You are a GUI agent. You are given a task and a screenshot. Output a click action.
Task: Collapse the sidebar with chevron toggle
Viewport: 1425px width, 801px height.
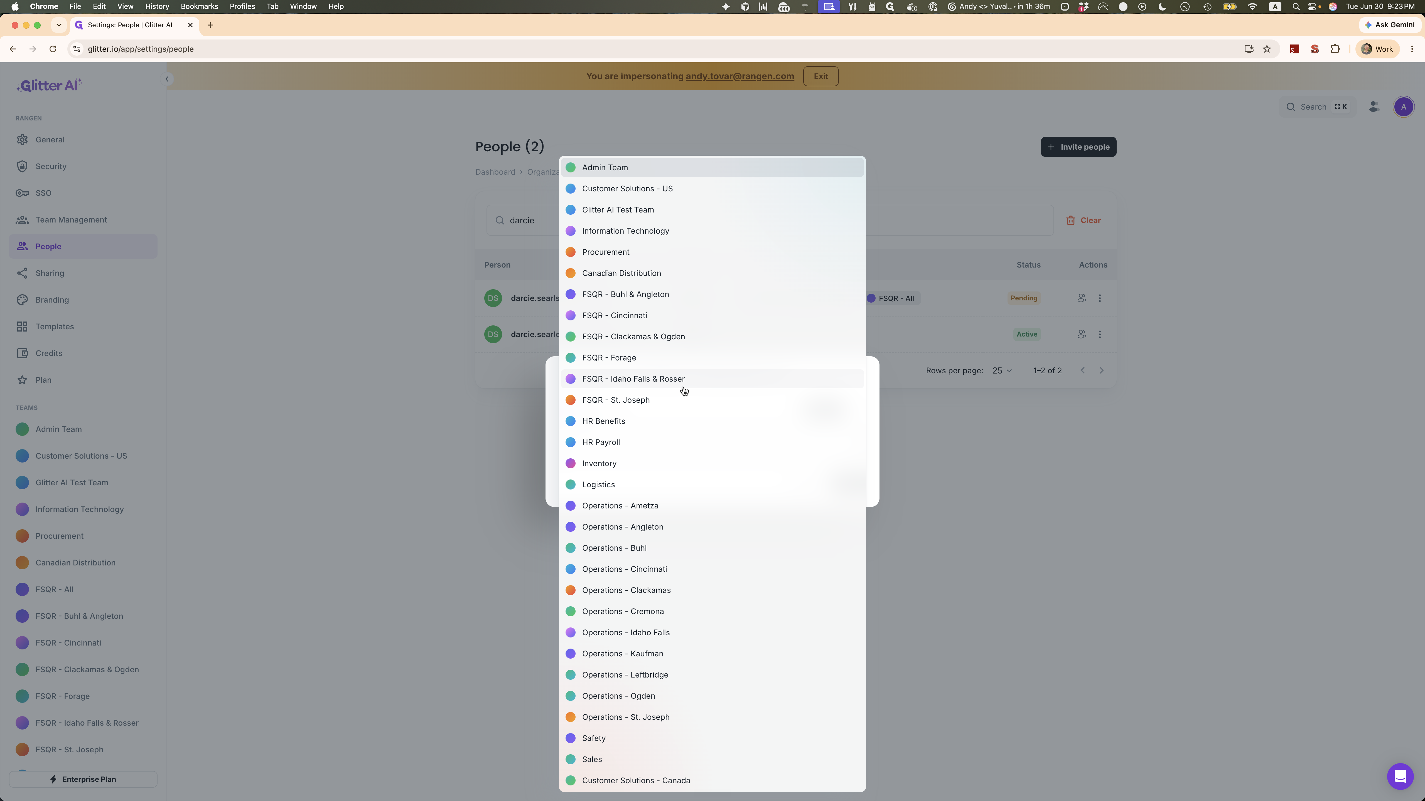166,79
